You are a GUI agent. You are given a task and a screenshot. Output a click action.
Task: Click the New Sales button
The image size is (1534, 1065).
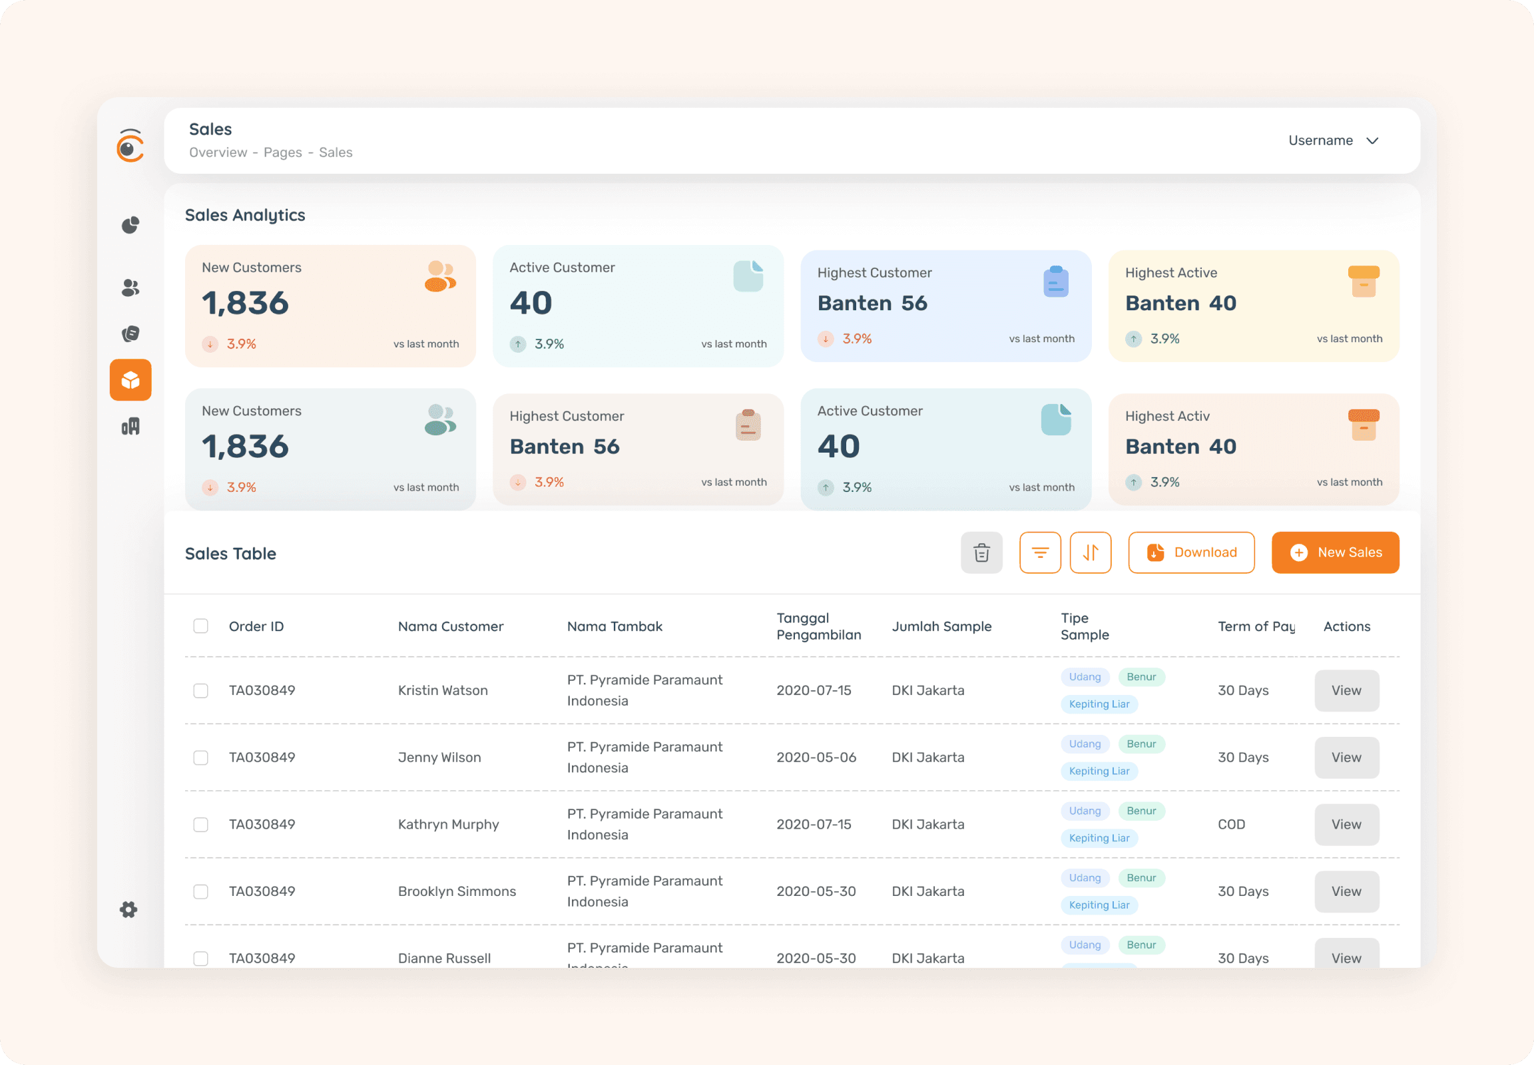(1335, 552)
